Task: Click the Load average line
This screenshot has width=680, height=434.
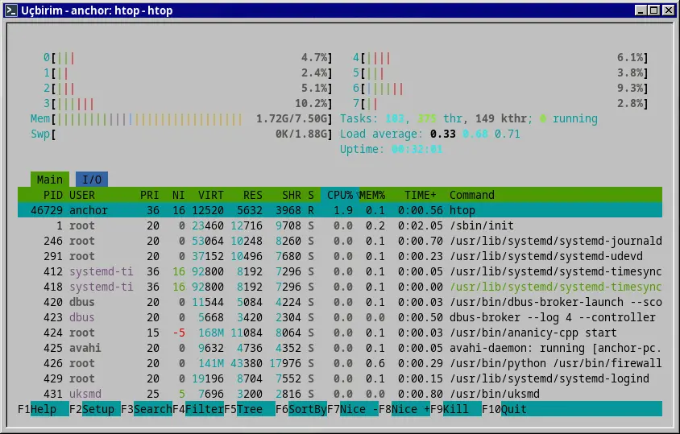Action: point(429,134)
